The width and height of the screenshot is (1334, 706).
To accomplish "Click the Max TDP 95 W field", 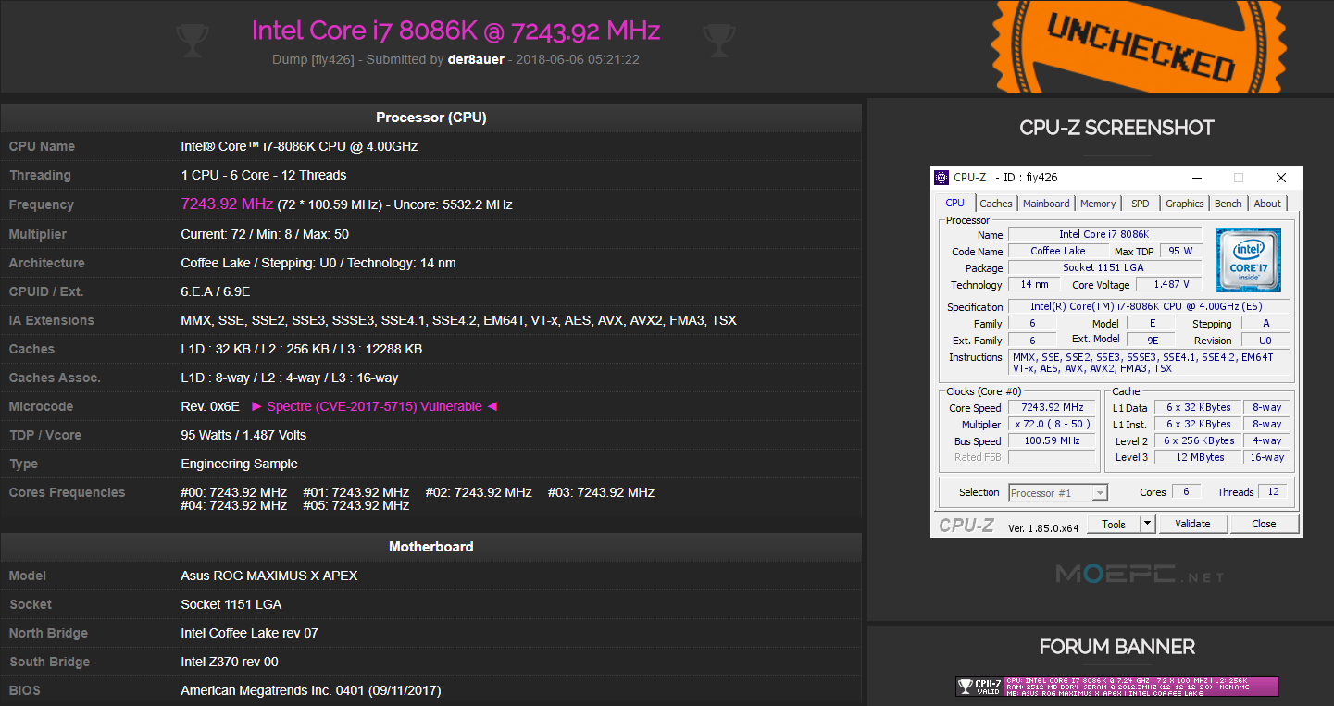I will (x=1180, y=252).
